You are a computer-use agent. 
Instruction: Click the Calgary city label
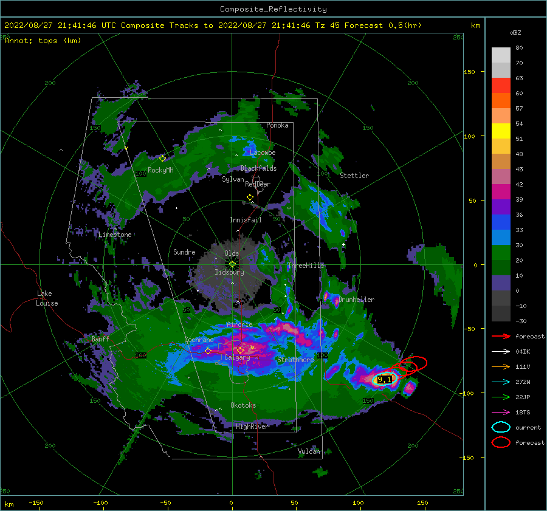[x=237, y=357]
